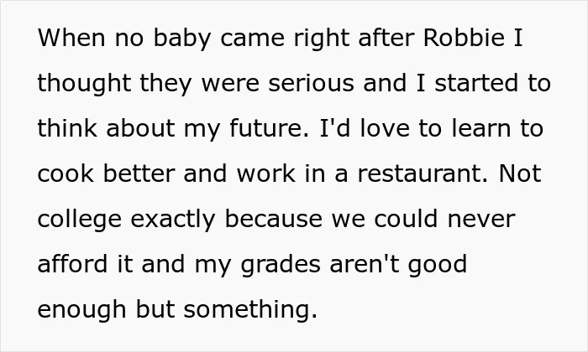The width and height of the screenshot is (588, 352).
Task: Click the word 'restaurant.' in fourth line
Action: click(x=423, y=173)
